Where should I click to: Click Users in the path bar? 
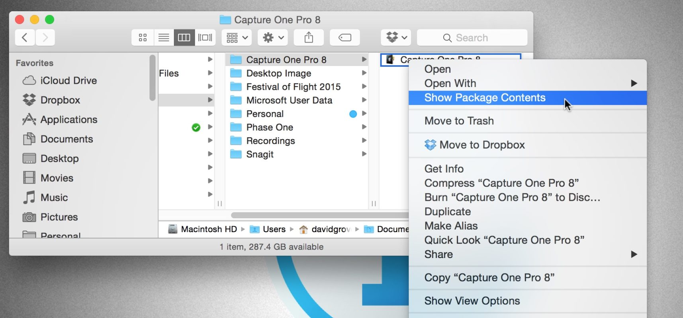coord(274,229)
